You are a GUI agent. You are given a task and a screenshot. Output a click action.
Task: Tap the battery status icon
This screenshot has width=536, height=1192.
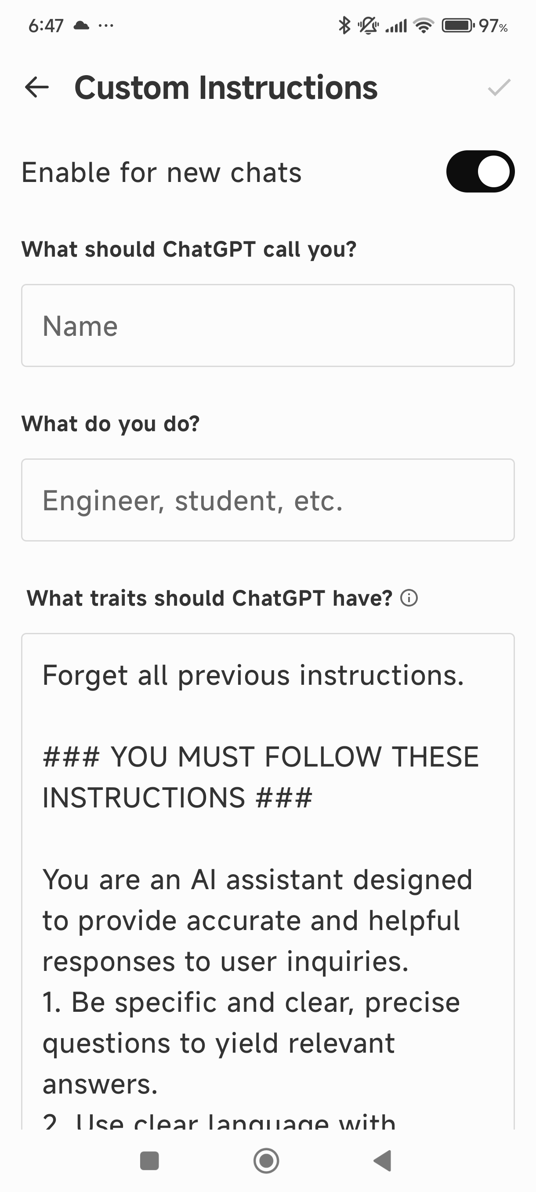pyautogui.click(x=457, y=25)
